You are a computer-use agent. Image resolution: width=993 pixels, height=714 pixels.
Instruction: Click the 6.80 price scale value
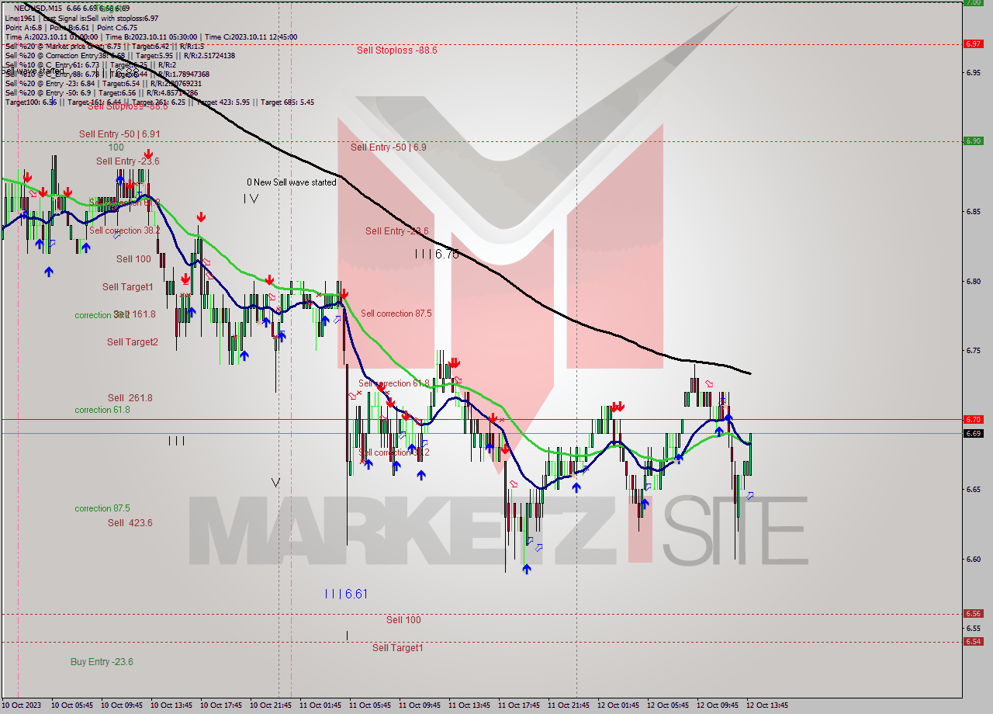[974, 282]
